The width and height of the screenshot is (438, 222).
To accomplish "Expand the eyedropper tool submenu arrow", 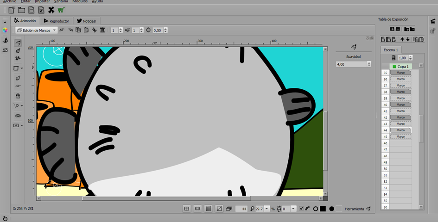I will [x=22, y=106].
